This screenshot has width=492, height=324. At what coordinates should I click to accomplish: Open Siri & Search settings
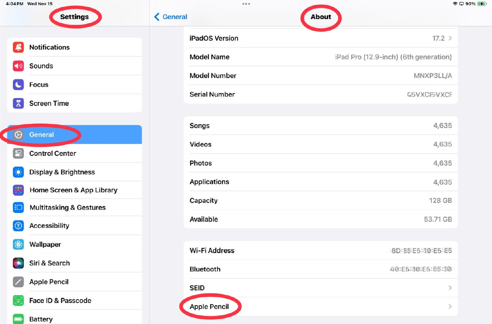click(x=74, y=263)
